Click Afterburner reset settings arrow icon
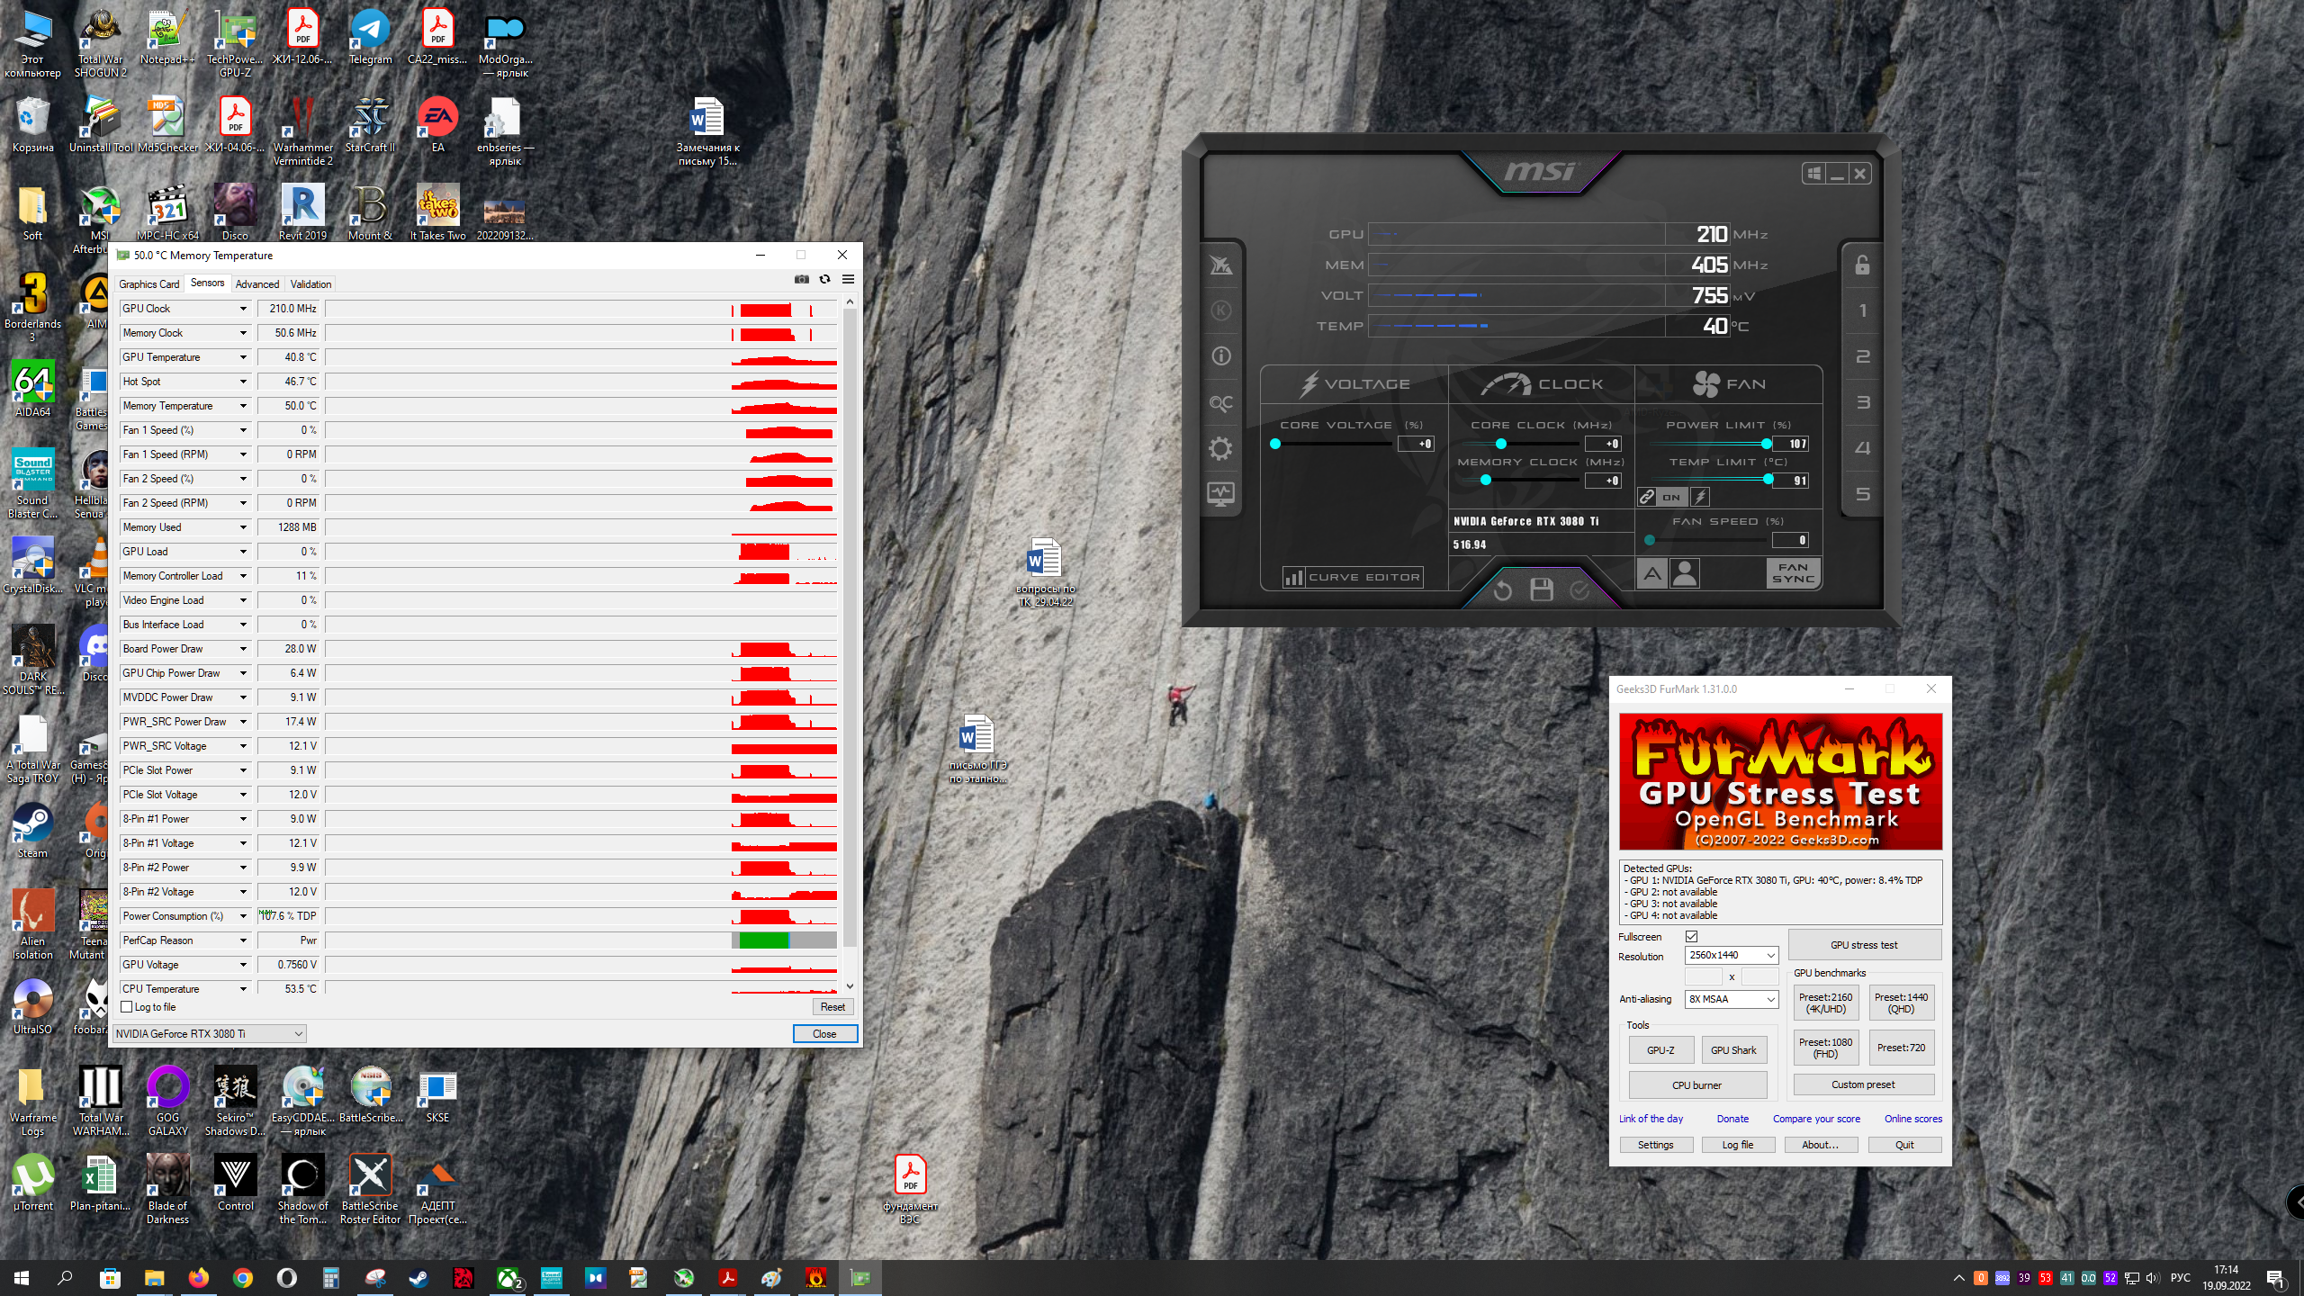Image resolution: width=2304 pixels, height=1296 pixels. [x=1503, y=590]
